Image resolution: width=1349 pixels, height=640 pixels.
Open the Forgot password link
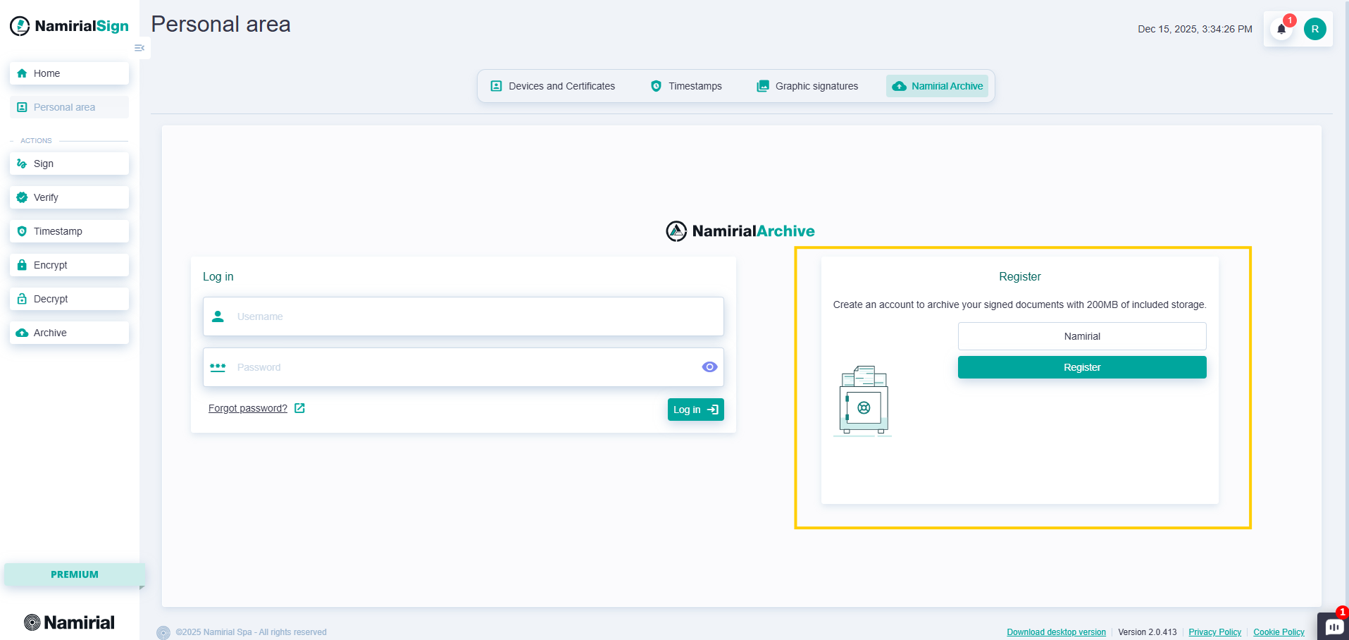(x=247, y=408)
